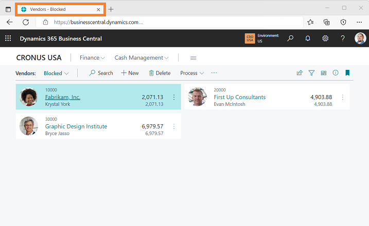Viewport: 369px width, 226px height.
Task: Click vendor number 20000
Action: click(220, 90)
